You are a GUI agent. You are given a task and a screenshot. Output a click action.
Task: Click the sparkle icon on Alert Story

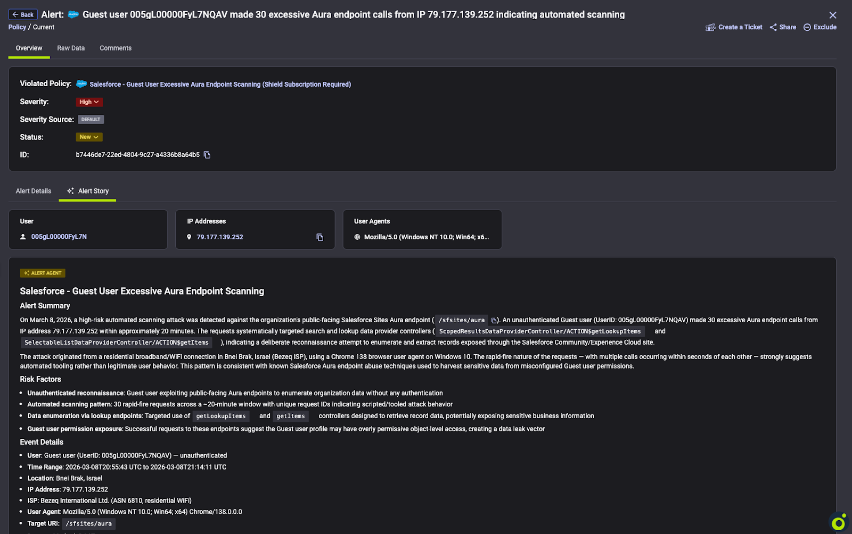tap(70, 191)
